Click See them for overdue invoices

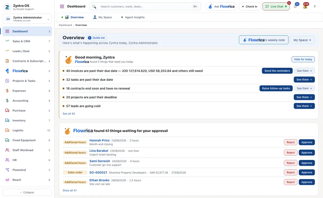304,71
